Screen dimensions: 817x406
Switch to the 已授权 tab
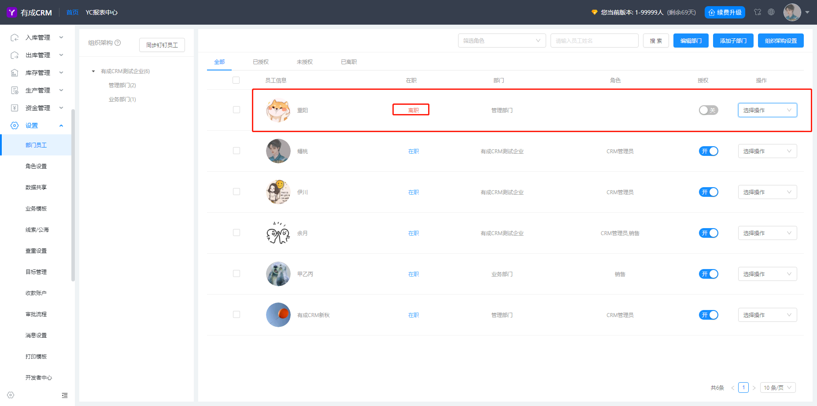click(x=261, y=62)
